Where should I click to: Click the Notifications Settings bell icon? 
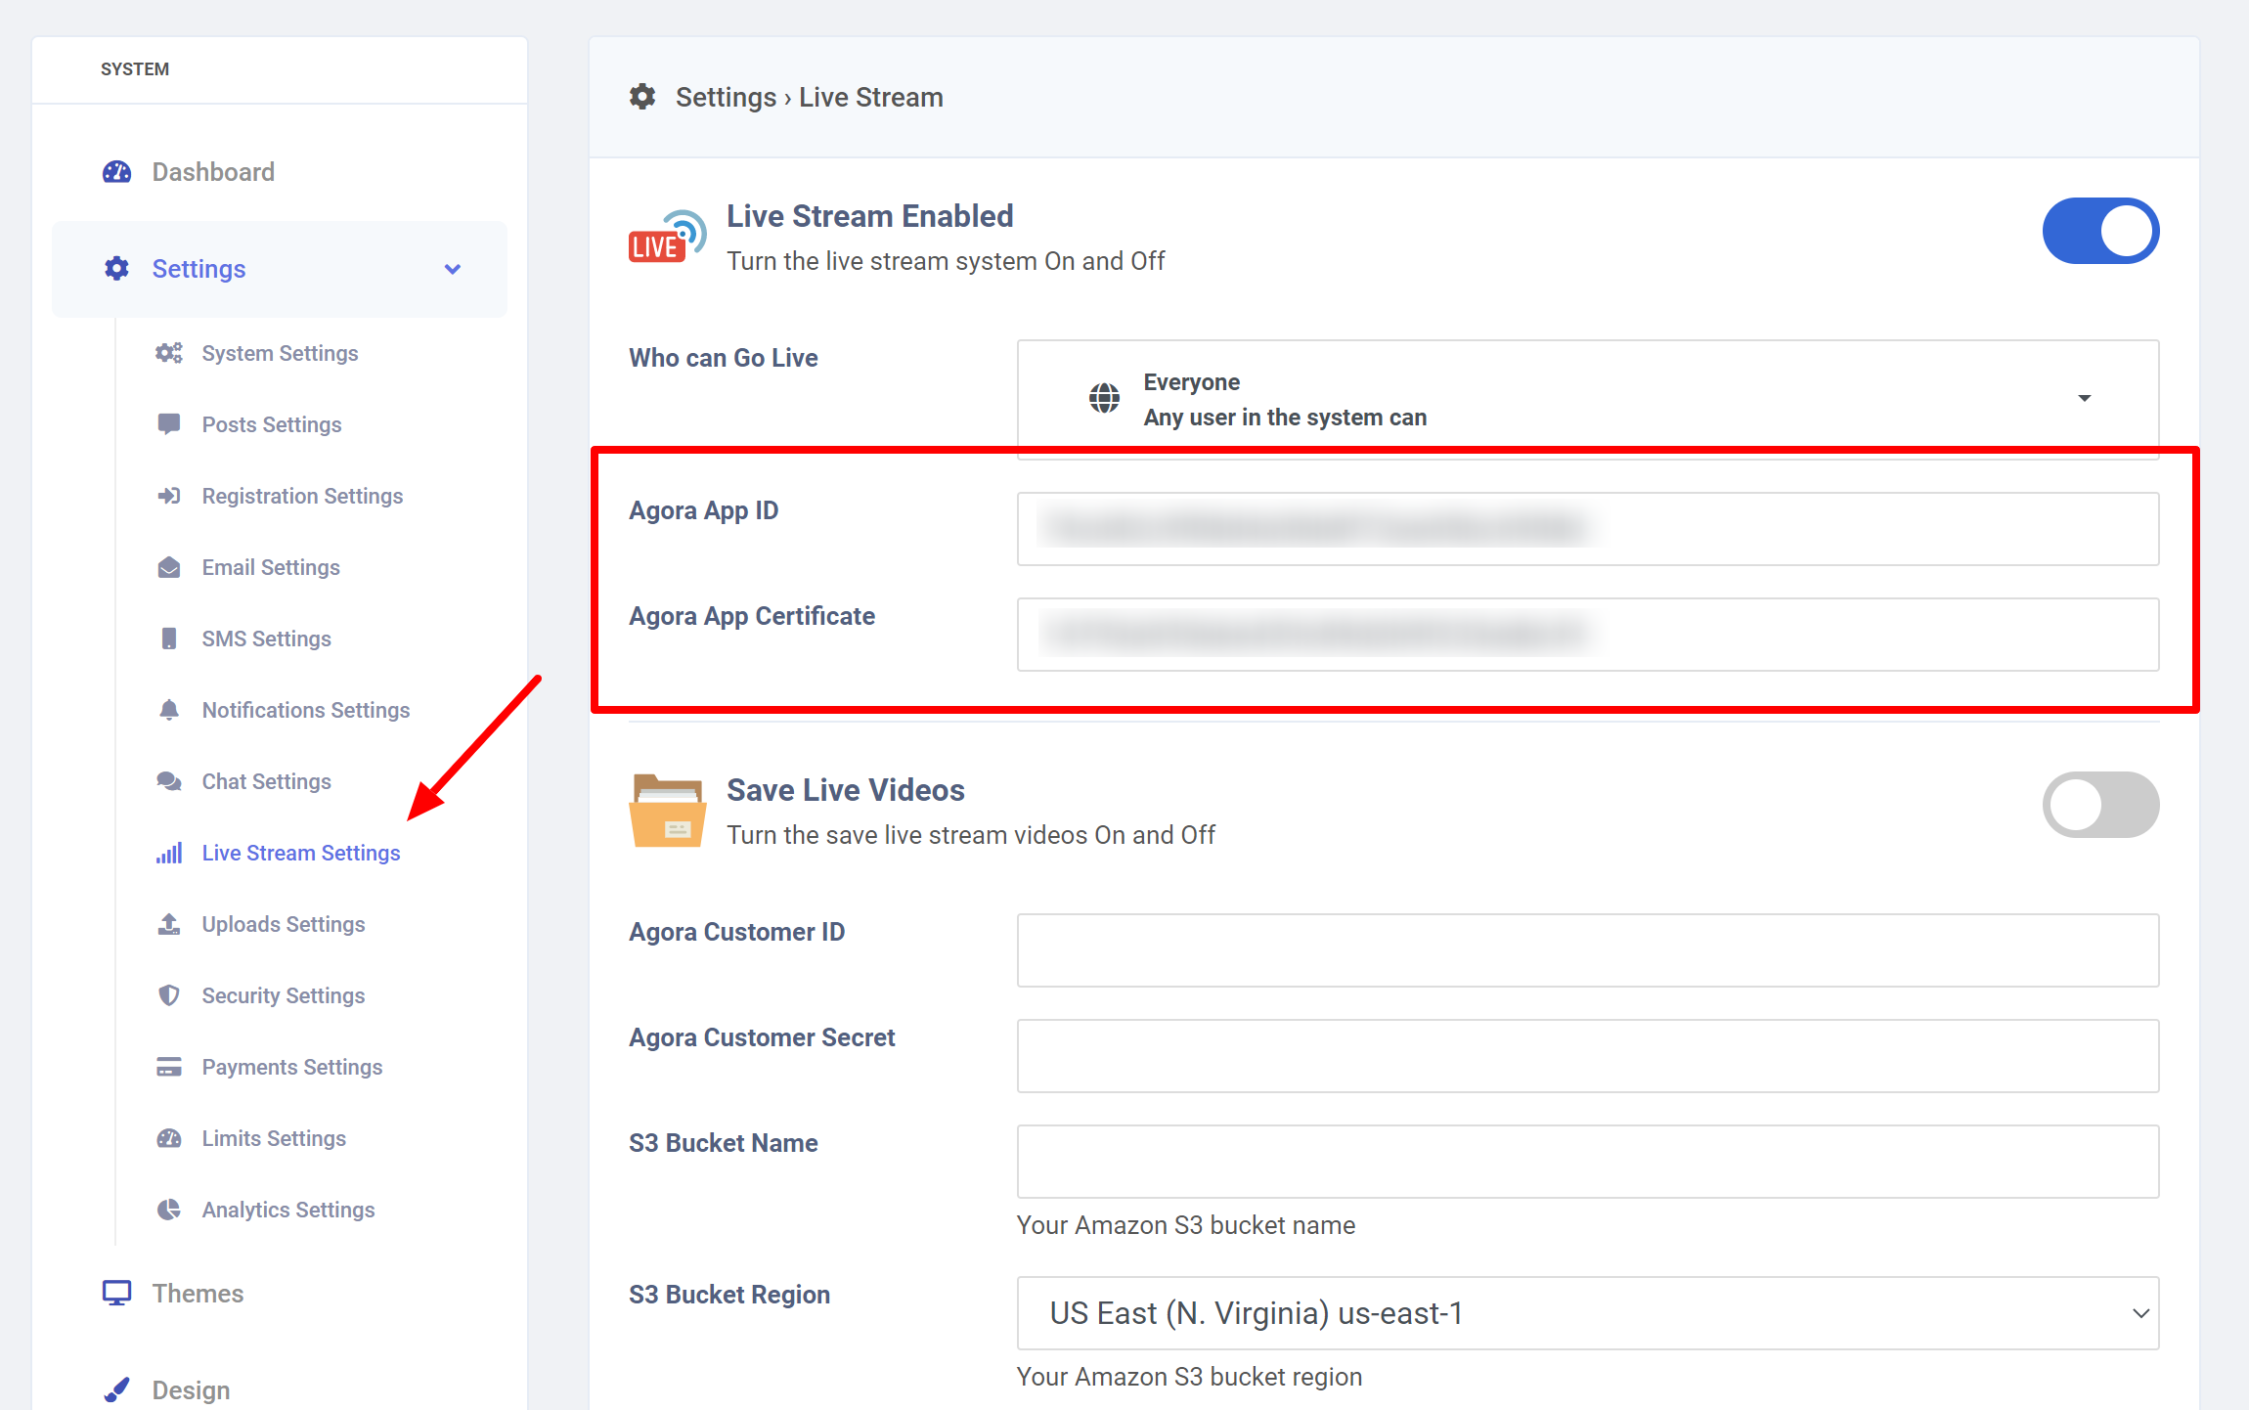click(x=169, y=710)
